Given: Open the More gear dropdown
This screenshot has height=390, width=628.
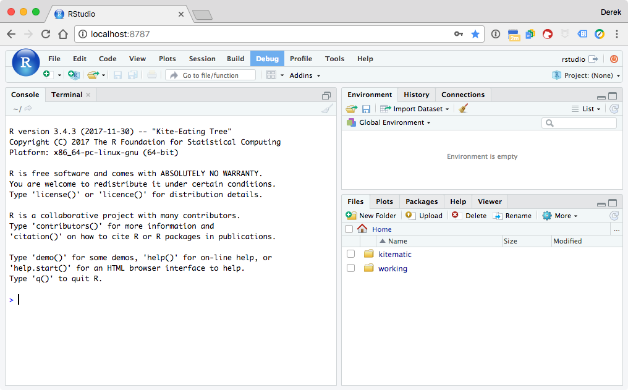Looking at the screenshot, I should point(560,216).
